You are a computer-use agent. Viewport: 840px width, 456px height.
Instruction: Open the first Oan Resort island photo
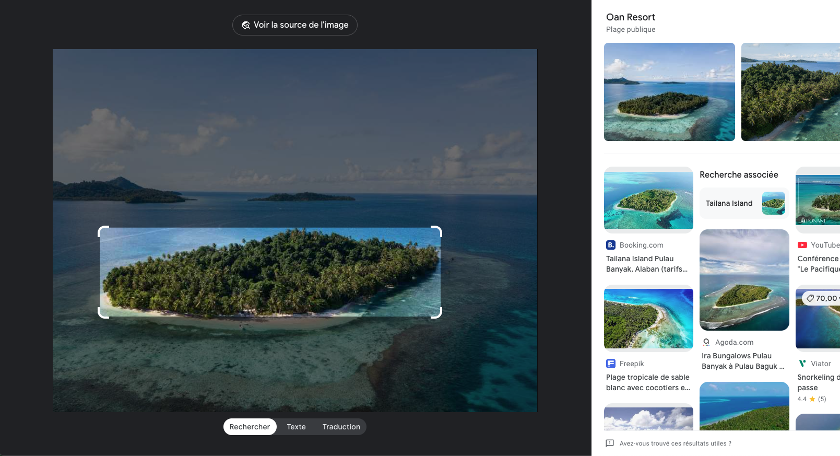669,92
